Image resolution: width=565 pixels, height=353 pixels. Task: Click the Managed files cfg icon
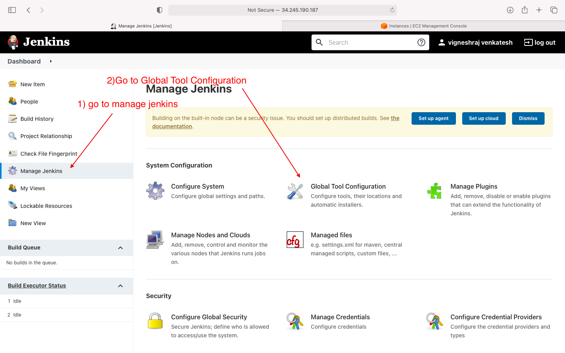pyautogui.click(x=295, y=240)
